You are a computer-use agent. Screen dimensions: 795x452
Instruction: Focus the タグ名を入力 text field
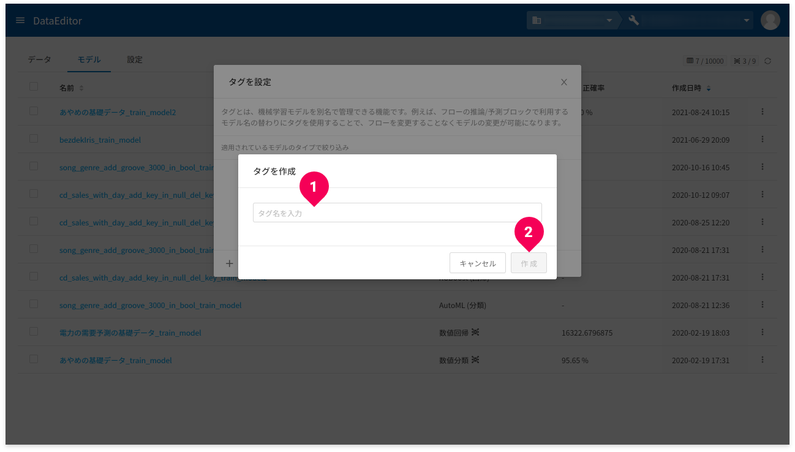click(x=397, y=213)
